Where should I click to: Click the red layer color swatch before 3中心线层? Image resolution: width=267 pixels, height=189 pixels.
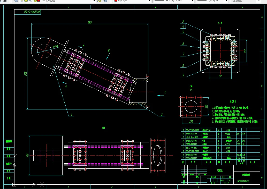point(39,1)
